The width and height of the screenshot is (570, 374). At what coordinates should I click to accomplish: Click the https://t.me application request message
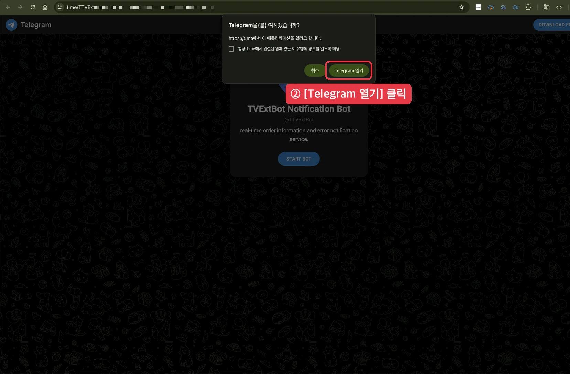(x=275, y=38)
